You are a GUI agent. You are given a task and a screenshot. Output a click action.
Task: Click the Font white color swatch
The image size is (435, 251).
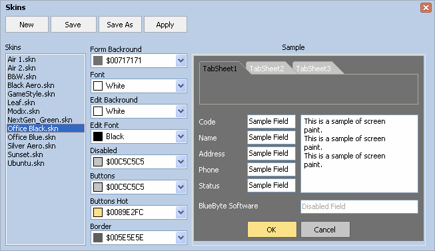(x=98, y=86)
